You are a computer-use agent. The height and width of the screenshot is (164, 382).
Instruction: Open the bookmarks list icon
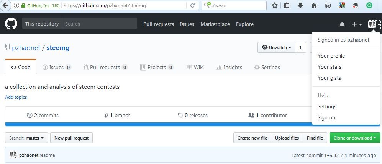287,5
